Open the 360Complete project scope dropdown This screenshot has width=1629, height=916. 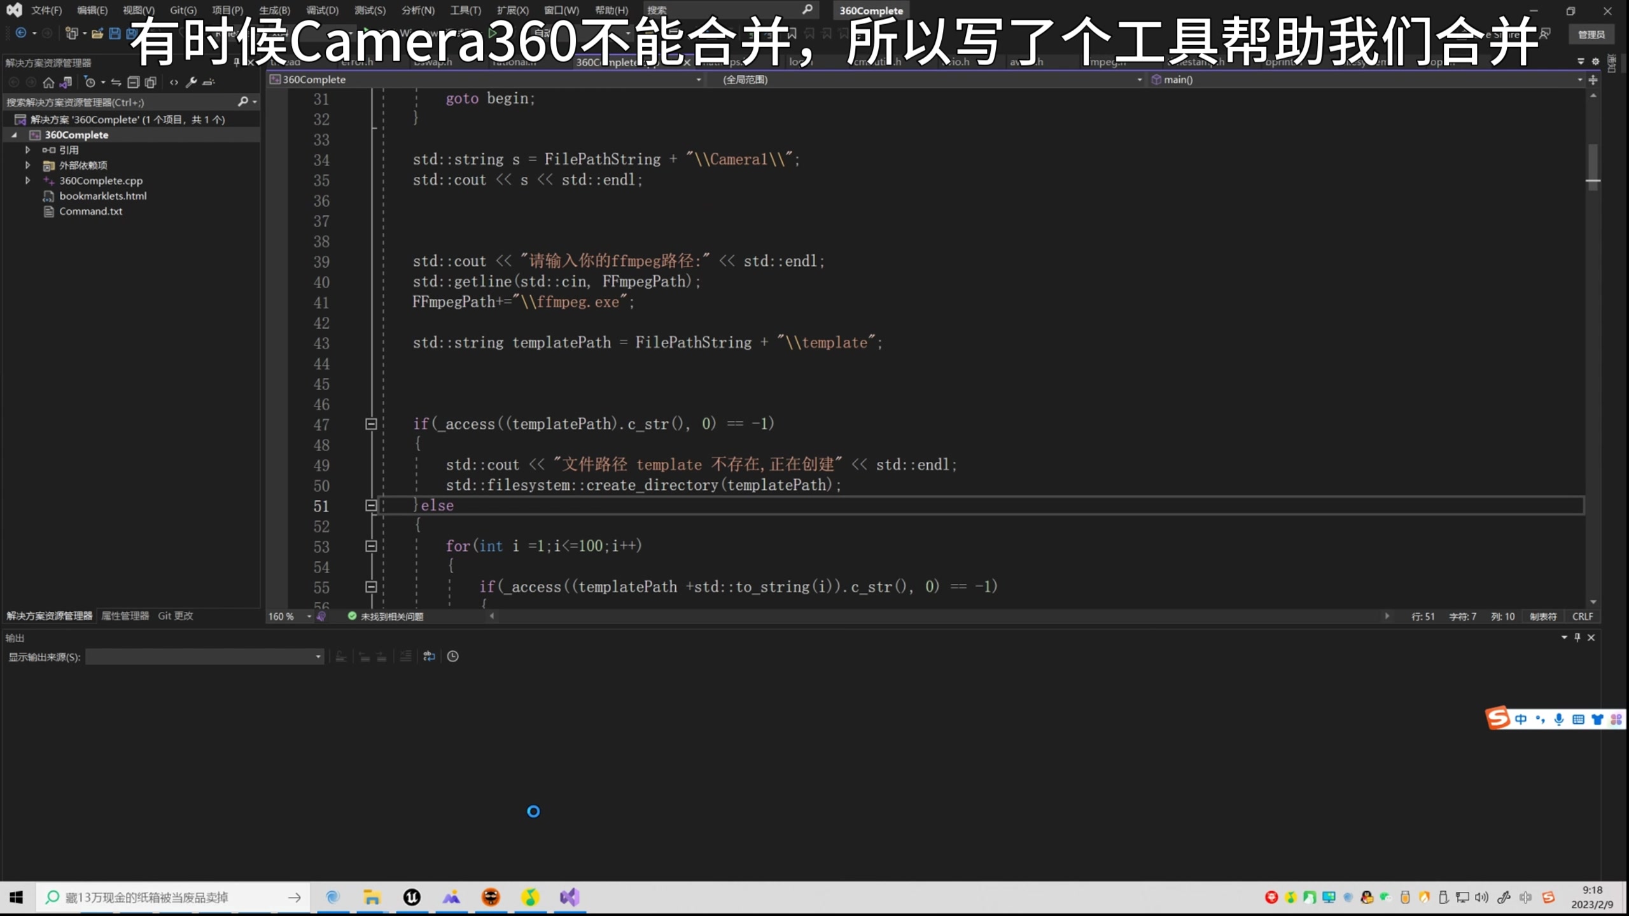(x=486, y=80)
